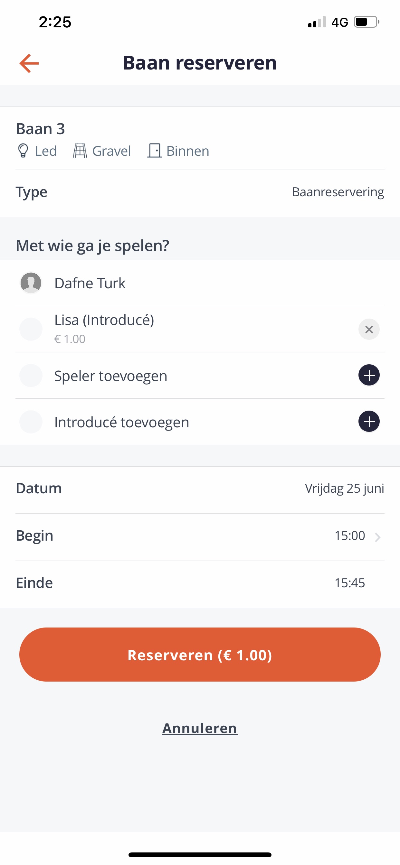
Task: Tap the Baanreservering type value
Action: 338,192
